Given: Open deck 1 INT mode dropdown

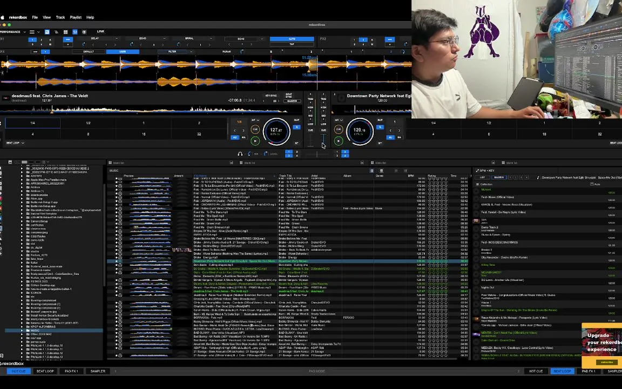Looking at the screenshot, I should [255, 120].
